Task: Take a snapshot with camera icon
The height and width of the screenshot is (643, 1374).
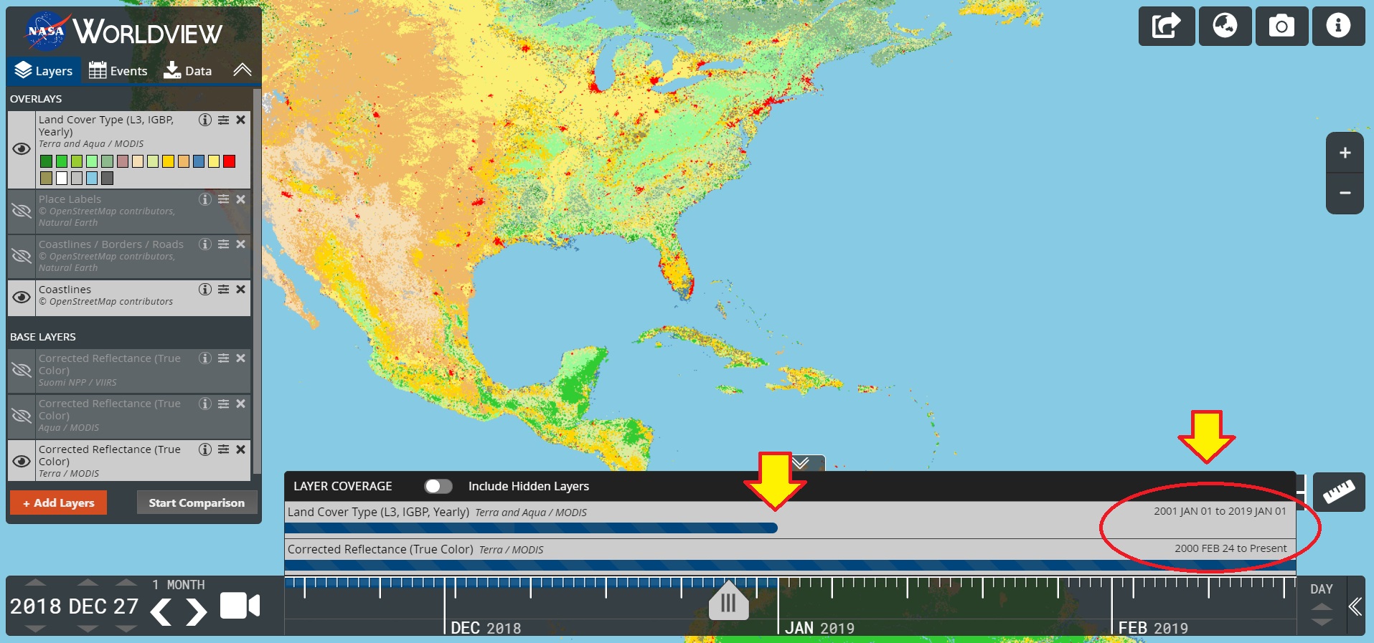Action: 1281,26
